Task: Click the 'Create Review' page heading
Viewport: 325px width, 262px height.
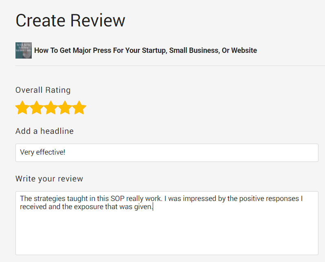Action: tap(70, 20)
